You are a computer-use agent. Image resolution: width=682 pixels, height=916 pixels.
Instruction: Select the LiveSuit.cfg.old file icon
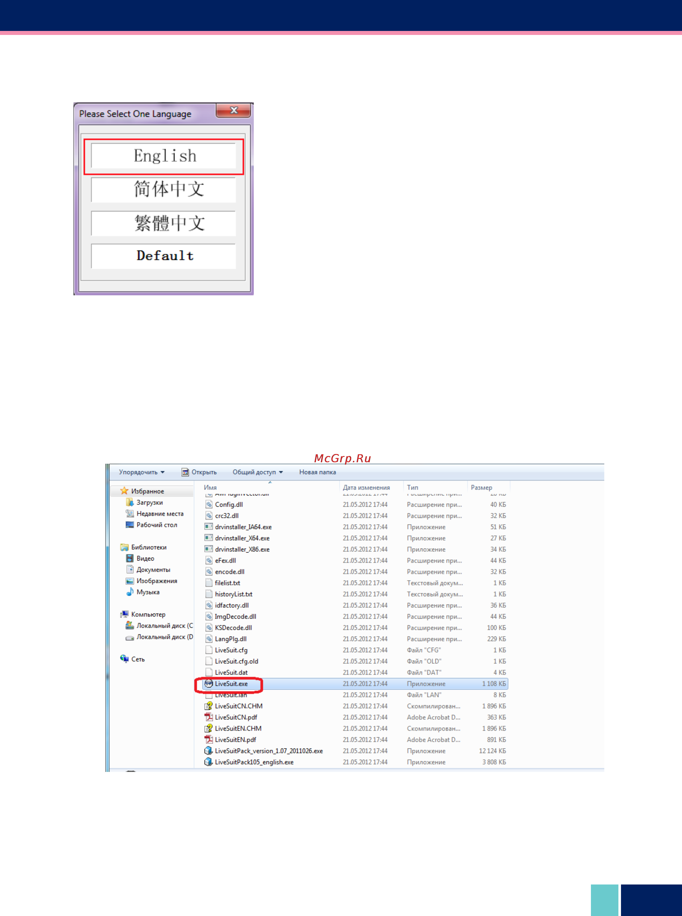pos(209,661)
